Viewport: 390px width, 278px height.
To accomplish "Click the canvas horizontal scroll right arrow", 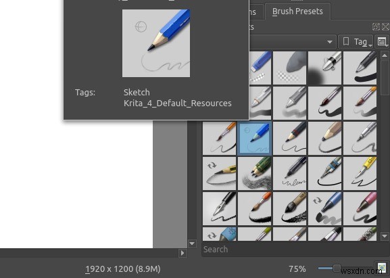I will (x=182, y=253).
